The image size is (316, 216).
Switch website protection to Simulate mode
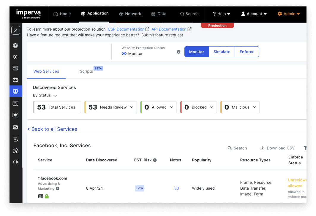pyautogui.click(x=222, y=52)
